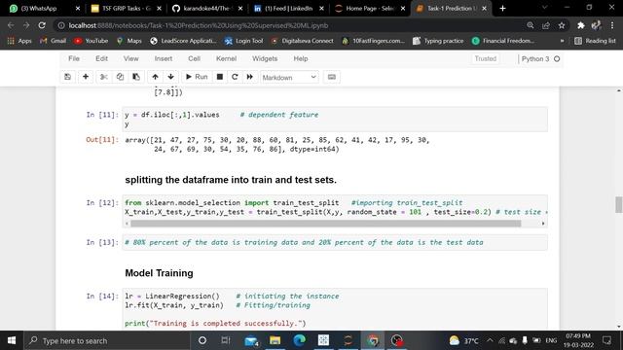Open Chrome three-dot menu
623x350 pixels.
pos(612,25)
